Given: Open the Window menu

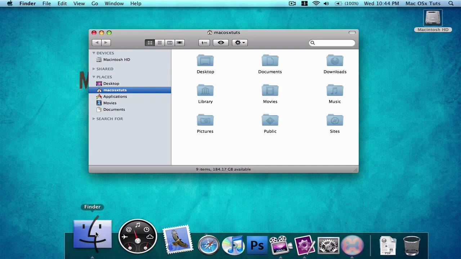Looking at the screenshot, I should [114, 4].
